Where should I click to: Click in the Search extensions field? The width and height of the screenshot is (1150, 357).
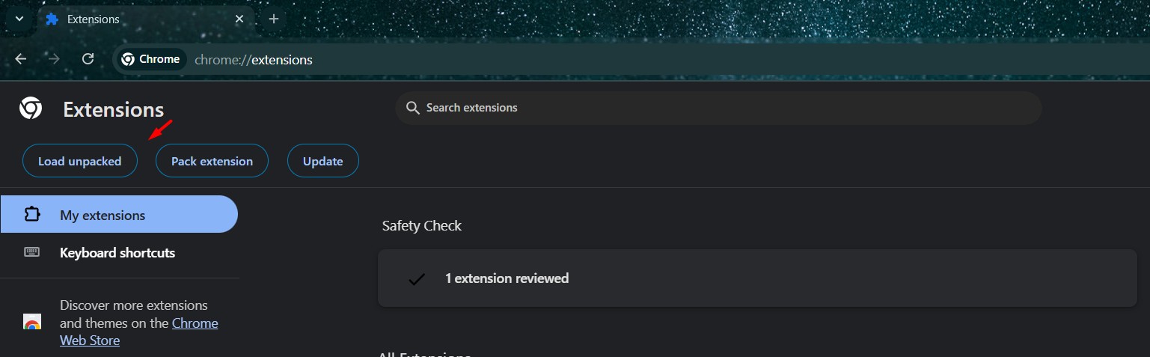(x=718, y=108)
